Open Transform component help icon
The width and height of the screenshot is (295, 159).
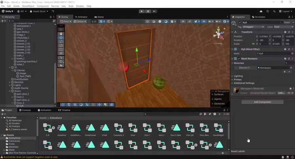click(285, 32)
